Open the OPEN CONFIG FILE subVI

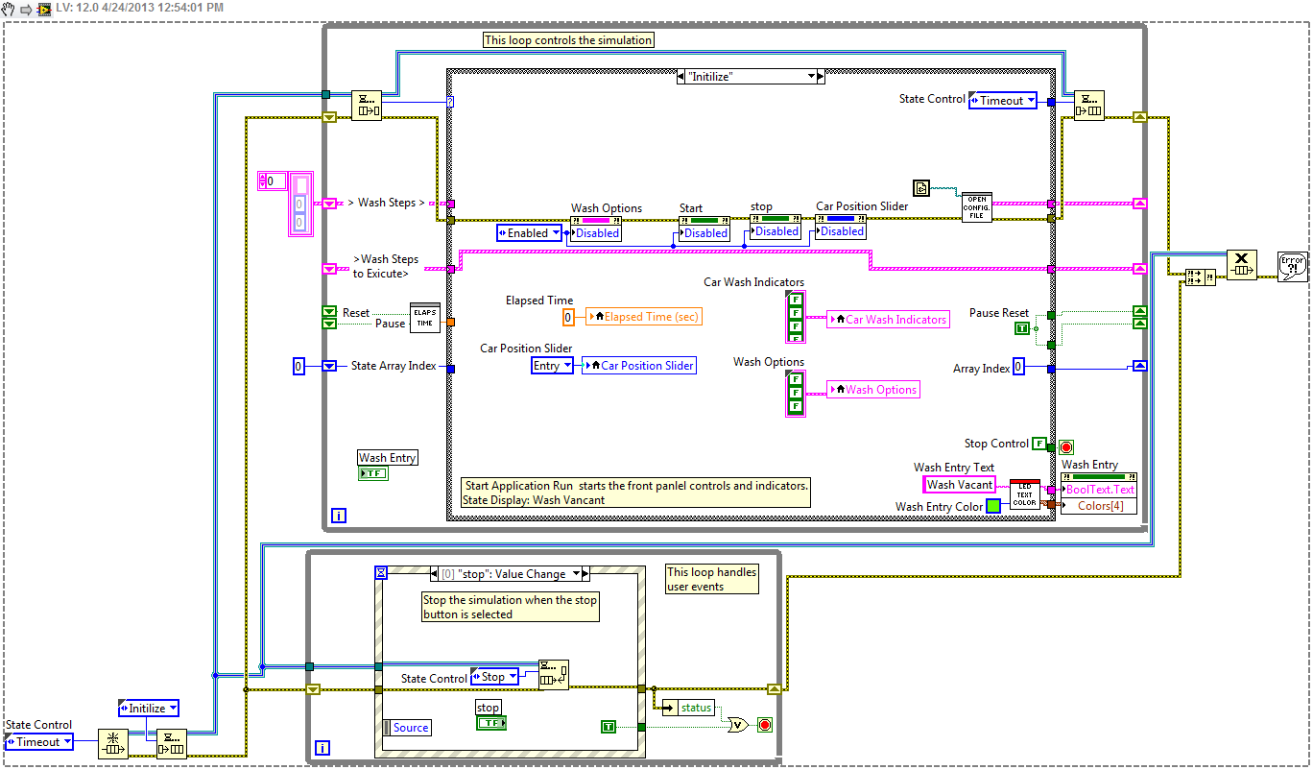[x=977, y=206]
